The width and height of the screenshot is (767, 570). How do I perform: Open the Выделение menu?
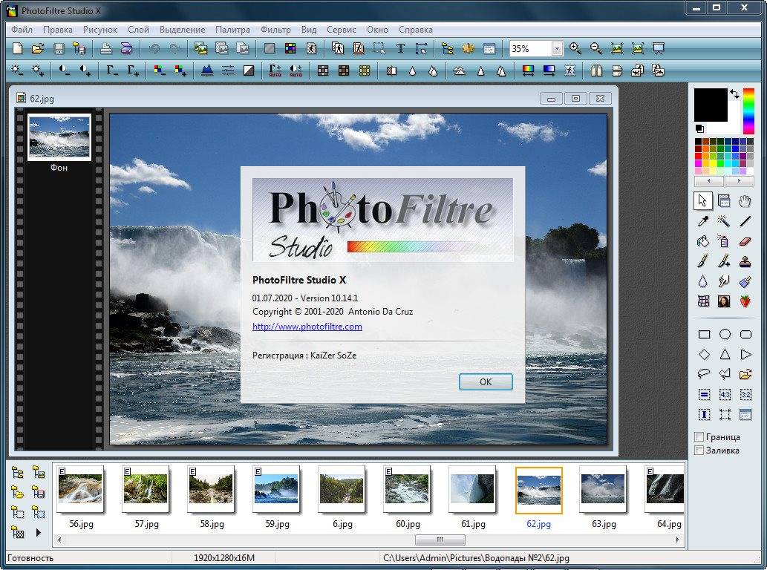tap(183, 30)
